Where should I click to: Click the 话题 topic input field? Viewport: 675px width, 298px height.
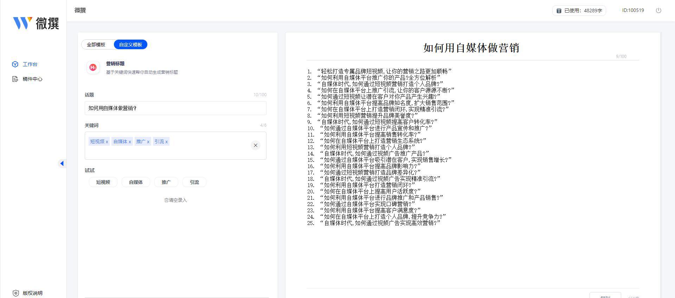click(175, 108)
